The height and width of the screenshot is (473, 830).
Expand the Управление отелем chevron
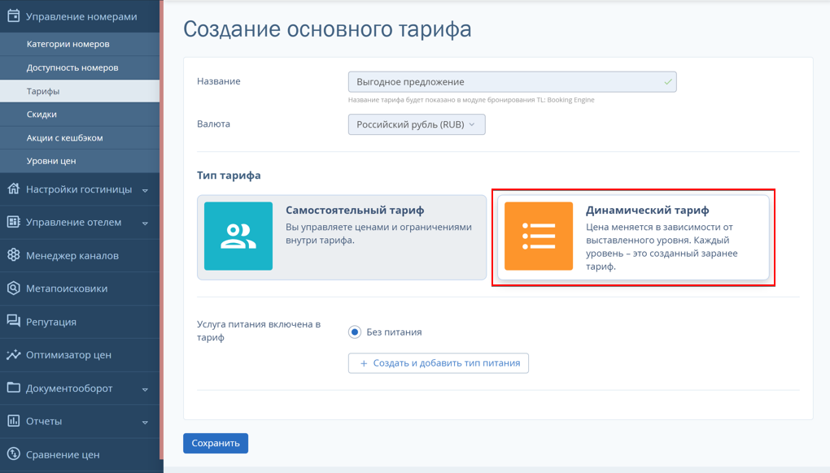(145, 223)
